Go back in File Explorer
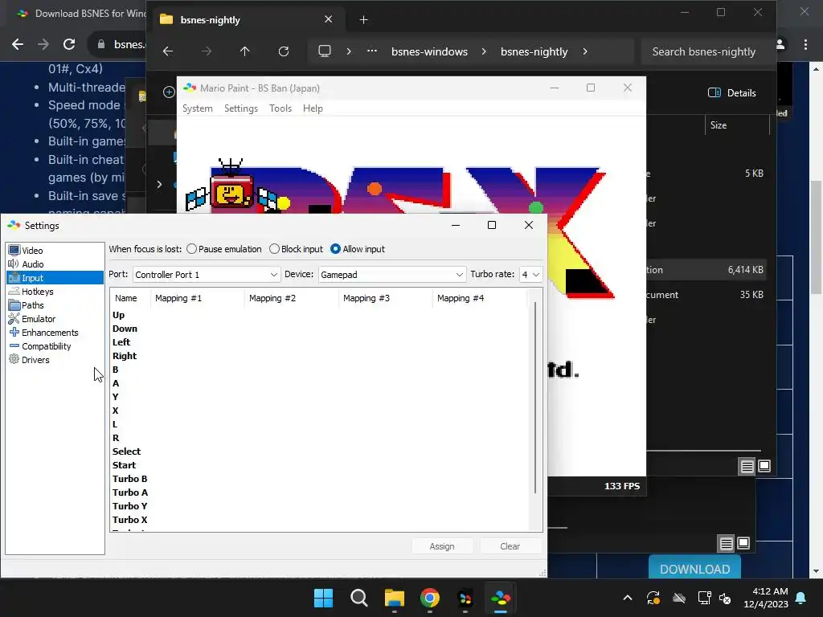 coord(168,51)
